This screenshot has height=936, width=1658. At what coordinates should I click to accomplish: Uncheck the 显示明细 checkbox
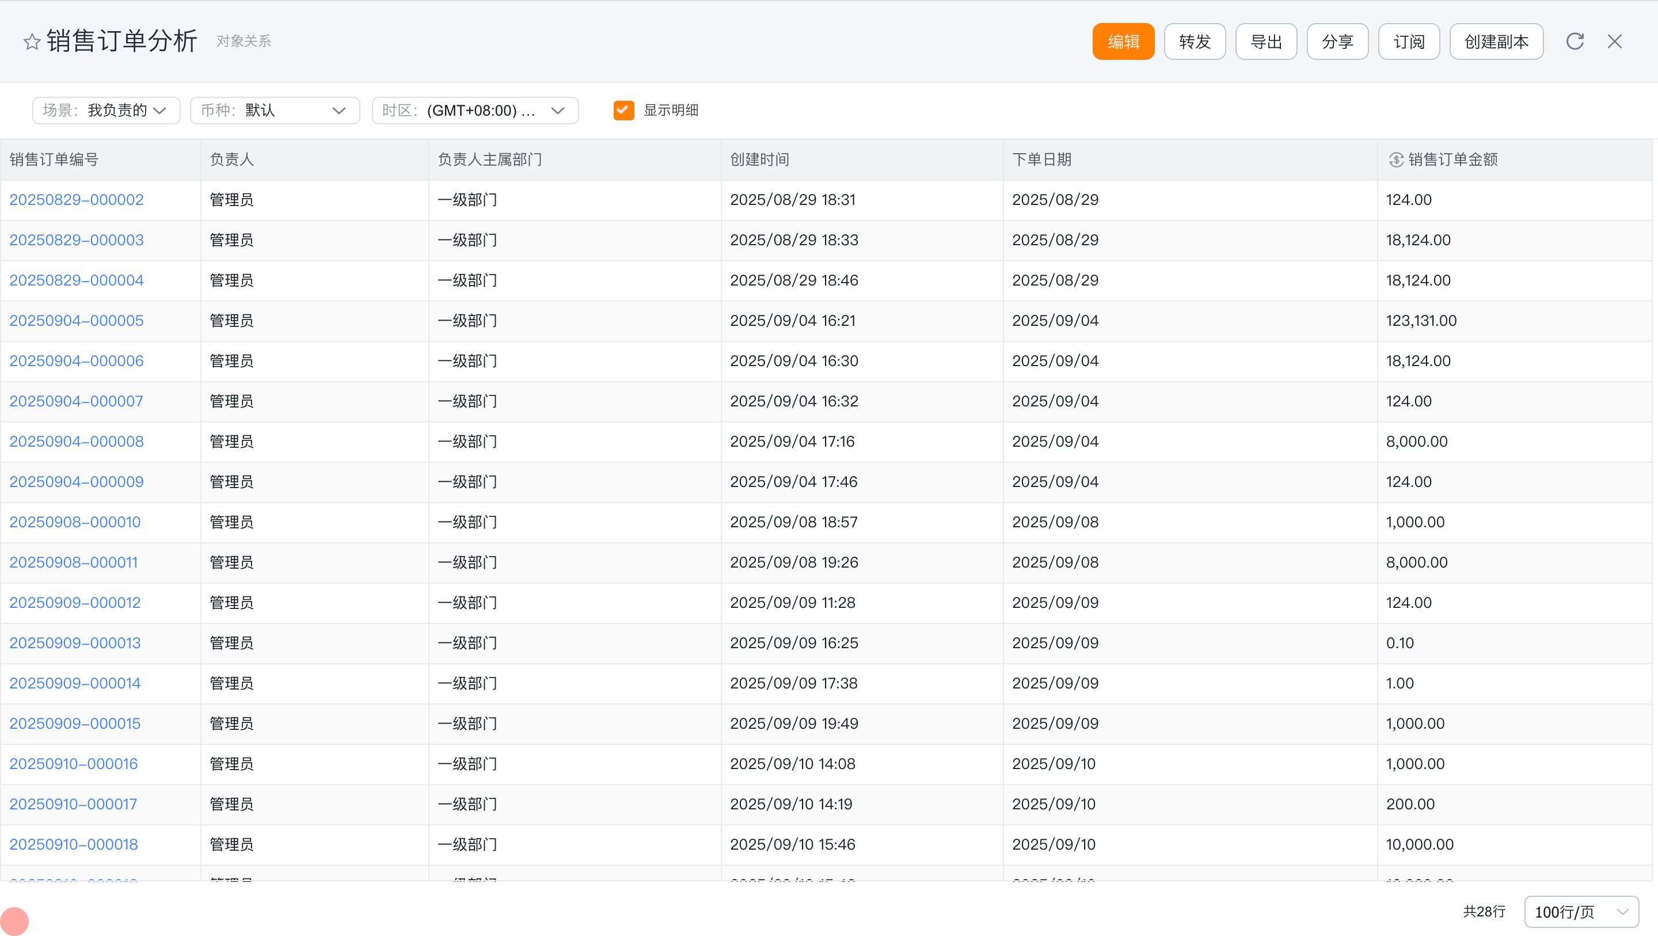point(623,110)
